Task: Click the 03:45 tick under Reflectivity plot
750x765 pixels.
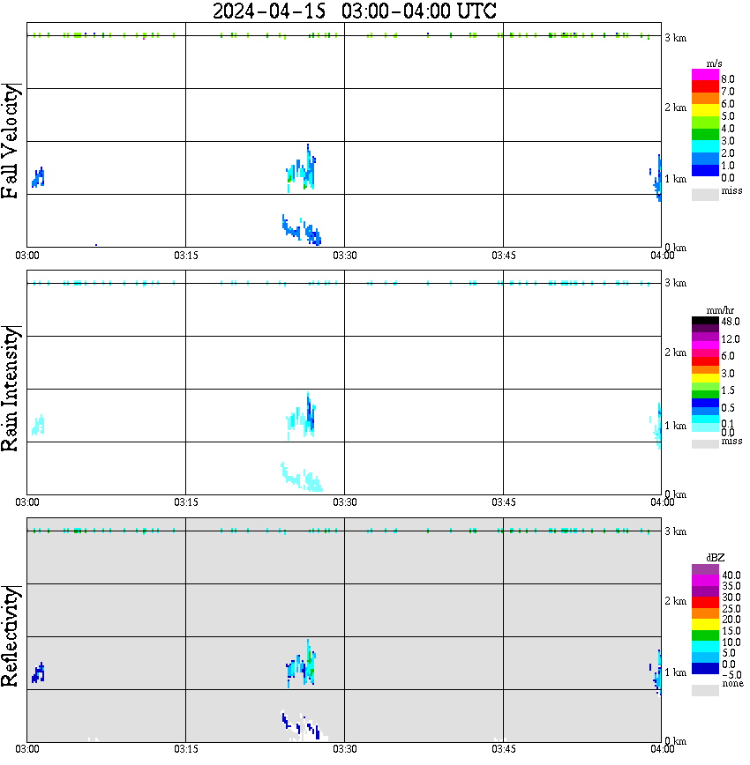Action: click(503, 749)
